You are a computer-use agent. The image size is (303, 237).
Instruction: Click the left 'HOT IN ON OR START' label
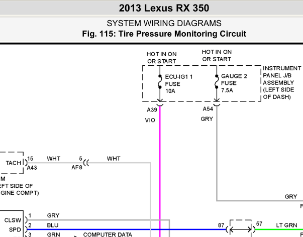coord(161,58)
